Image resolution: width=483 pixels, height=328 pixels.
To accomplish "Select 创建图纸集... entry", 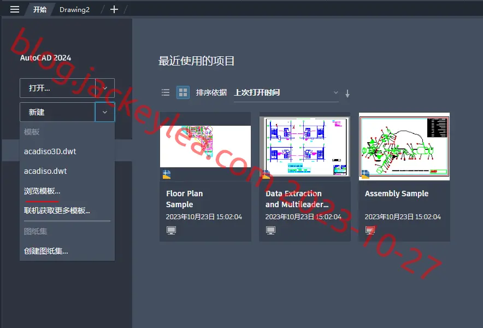I will click(67, 251).
